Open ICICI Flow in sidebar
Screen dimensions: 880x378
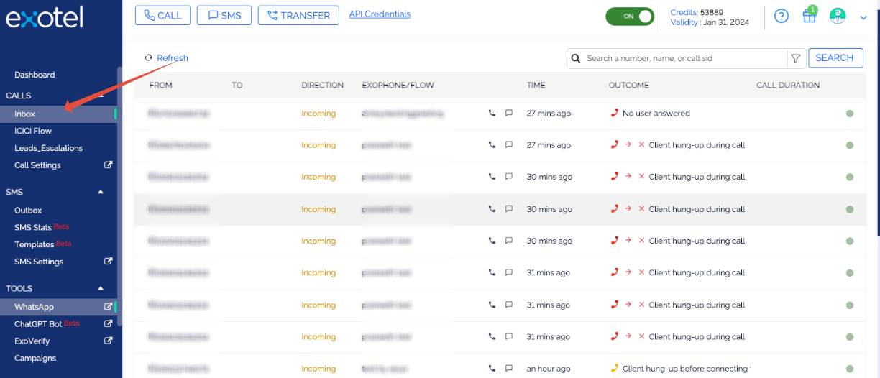33,131
